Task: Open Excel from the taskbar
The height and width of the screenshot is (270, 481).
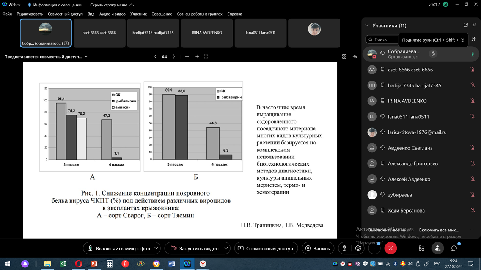Action: click(x=63, y=264)
